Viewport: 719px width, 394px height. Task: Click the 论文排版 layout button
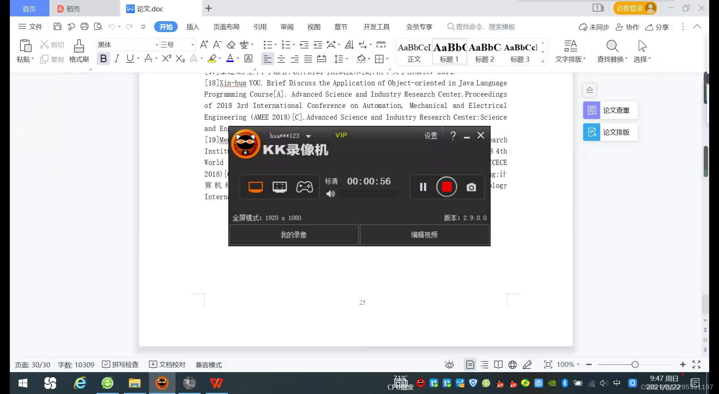tap(610, 131)
